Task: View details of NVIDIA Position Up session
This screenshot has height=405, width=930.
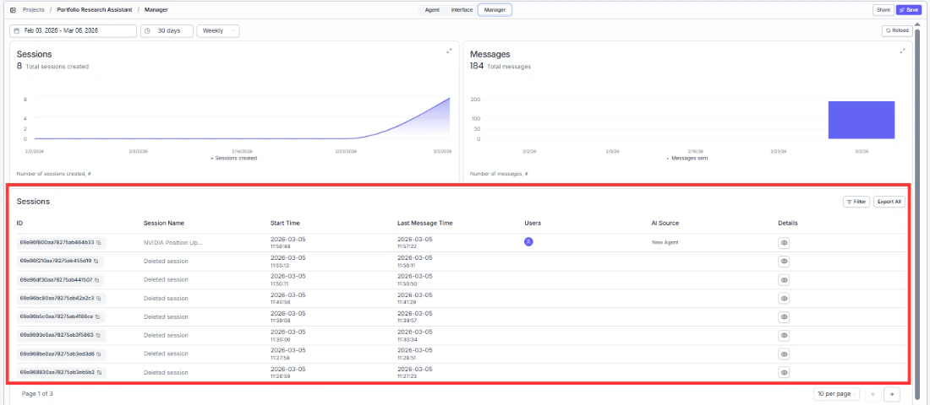Action: coord(784,243)
